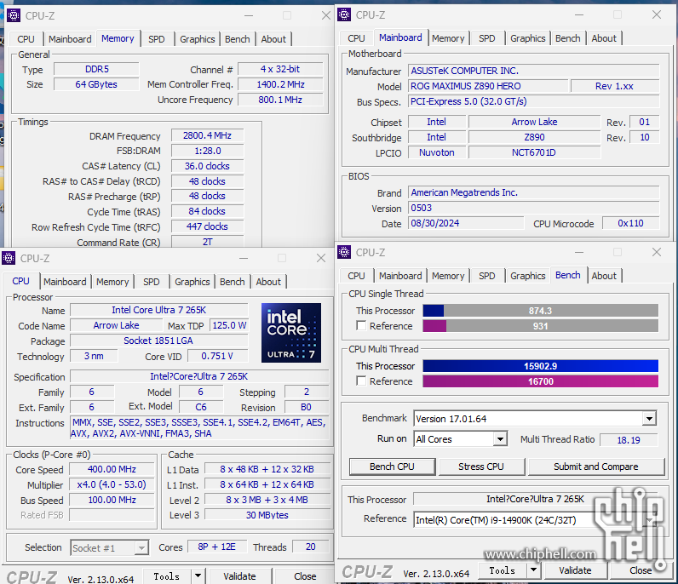
Task: Open About tab in Memory window
Action: tap(273, 39)
